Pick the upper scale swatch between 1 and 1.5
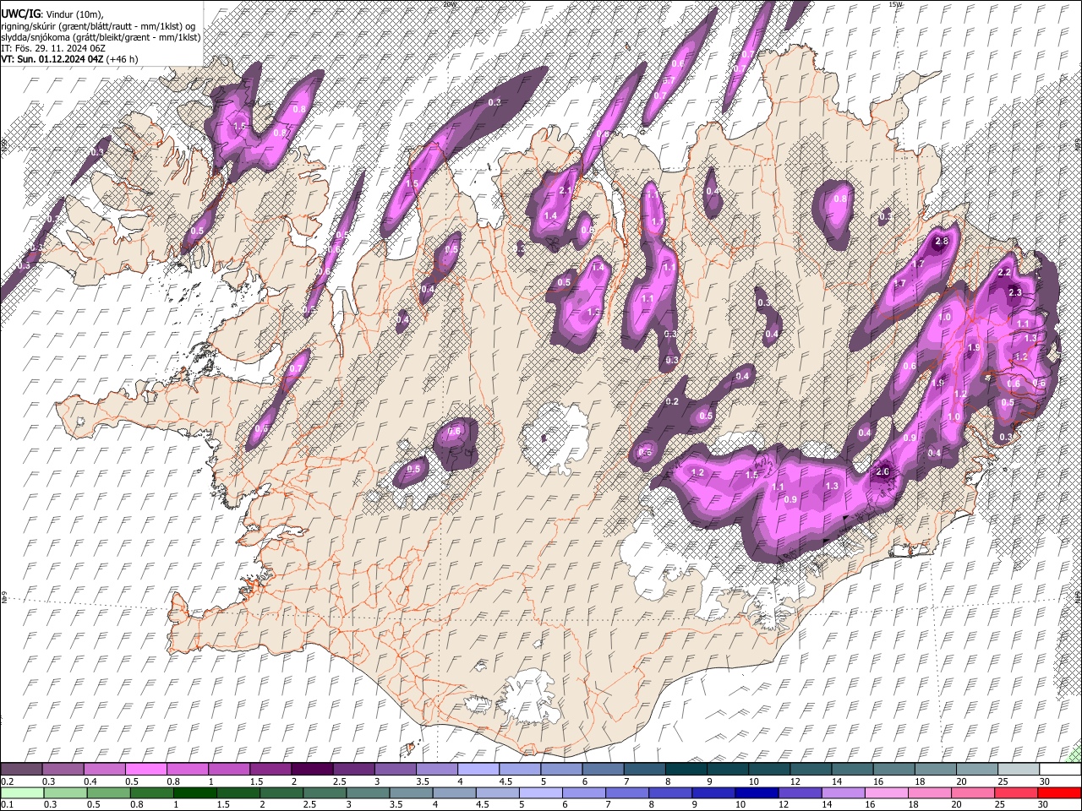 pos(229,769)
